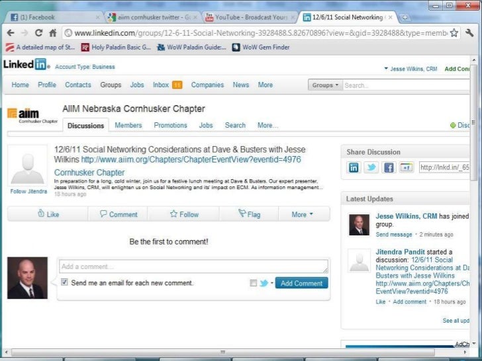Open the Members group tab

tap(128, 125)
